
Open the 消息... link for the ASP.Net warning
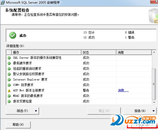coord(123,90)
